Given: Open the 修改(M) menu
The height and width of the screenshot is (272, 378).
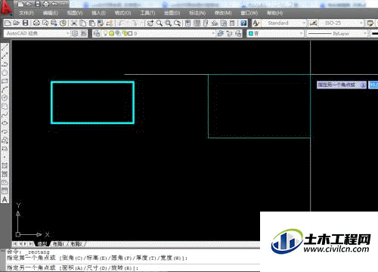Looking at the screenshot, I should coord(223,13).
